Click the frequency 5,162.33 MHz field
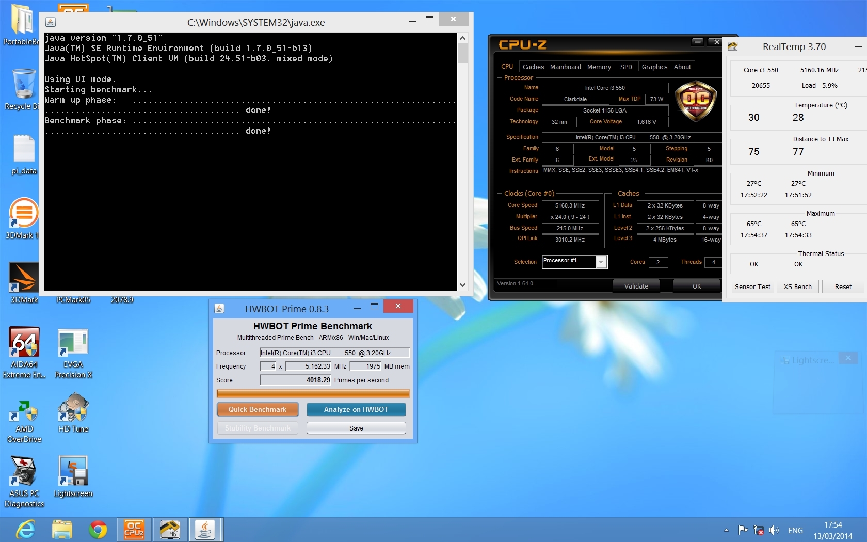Image resolution: width=867 pixels, height=542 pixels. pos(308,366)
